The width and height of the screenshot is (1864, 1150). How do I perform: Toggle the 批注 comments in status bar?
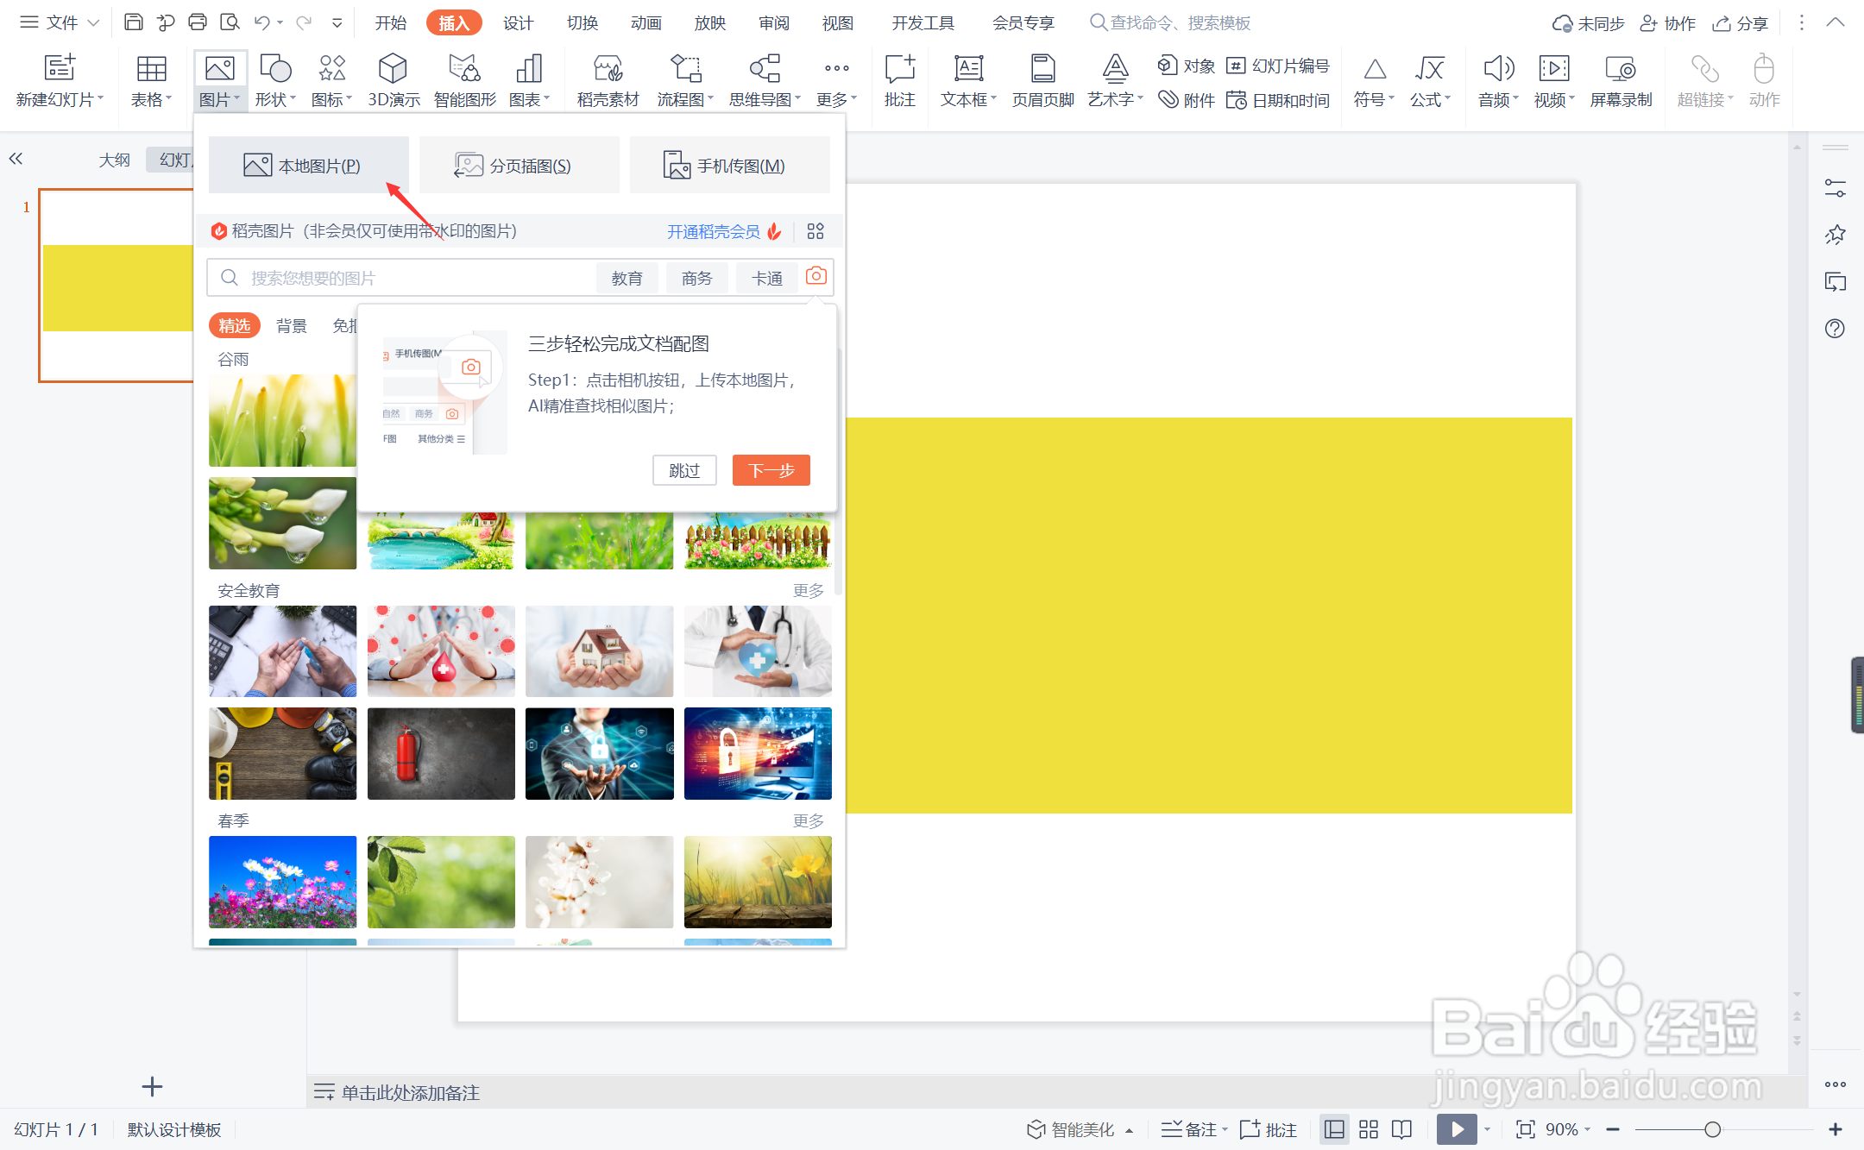pos(1268,1129)
